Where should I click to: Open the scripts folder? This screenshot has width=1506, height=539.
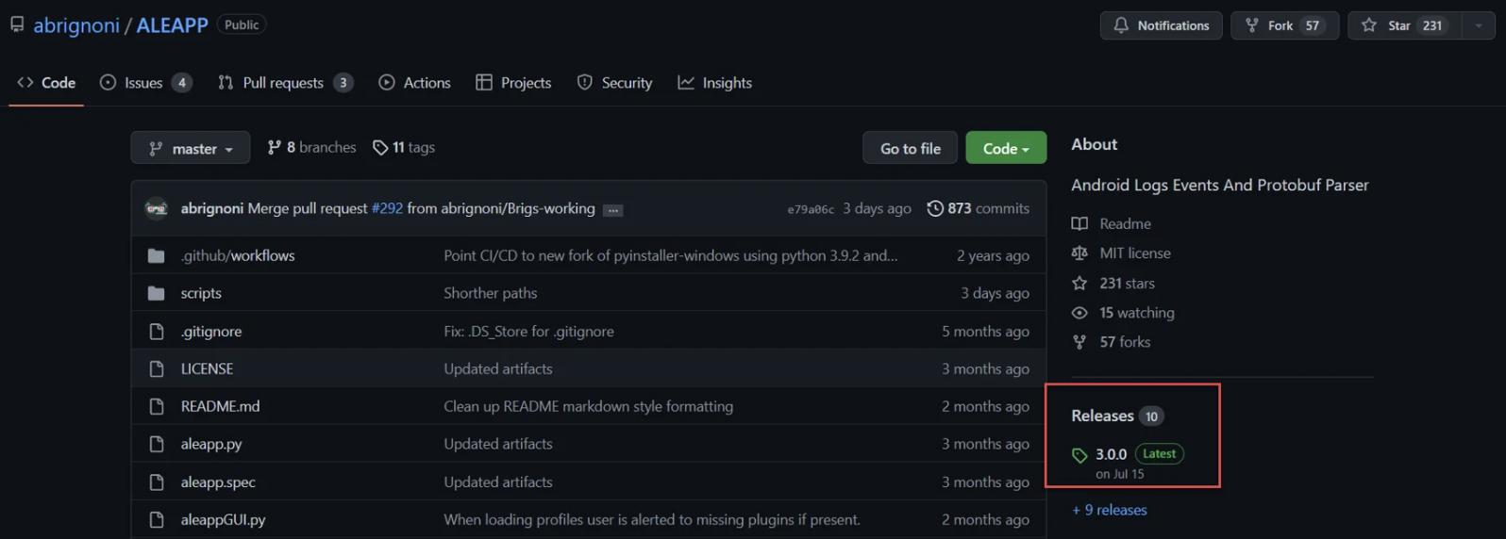pyautogui.click(x=201, y=293)
